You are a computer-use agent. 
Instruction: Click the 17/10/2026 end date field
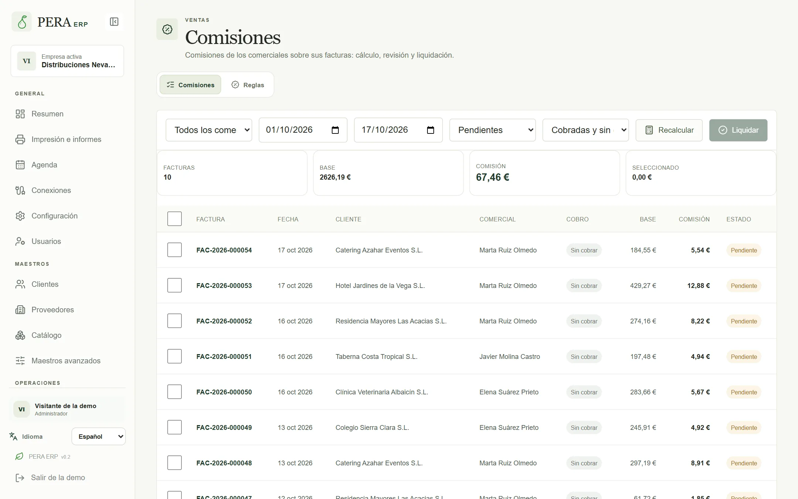[x=398, y=130]
